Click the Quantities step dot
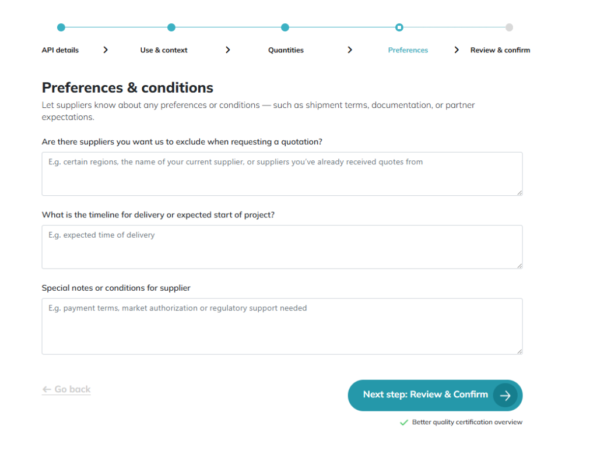Viewport: 597px width, 458px height. 285,27
